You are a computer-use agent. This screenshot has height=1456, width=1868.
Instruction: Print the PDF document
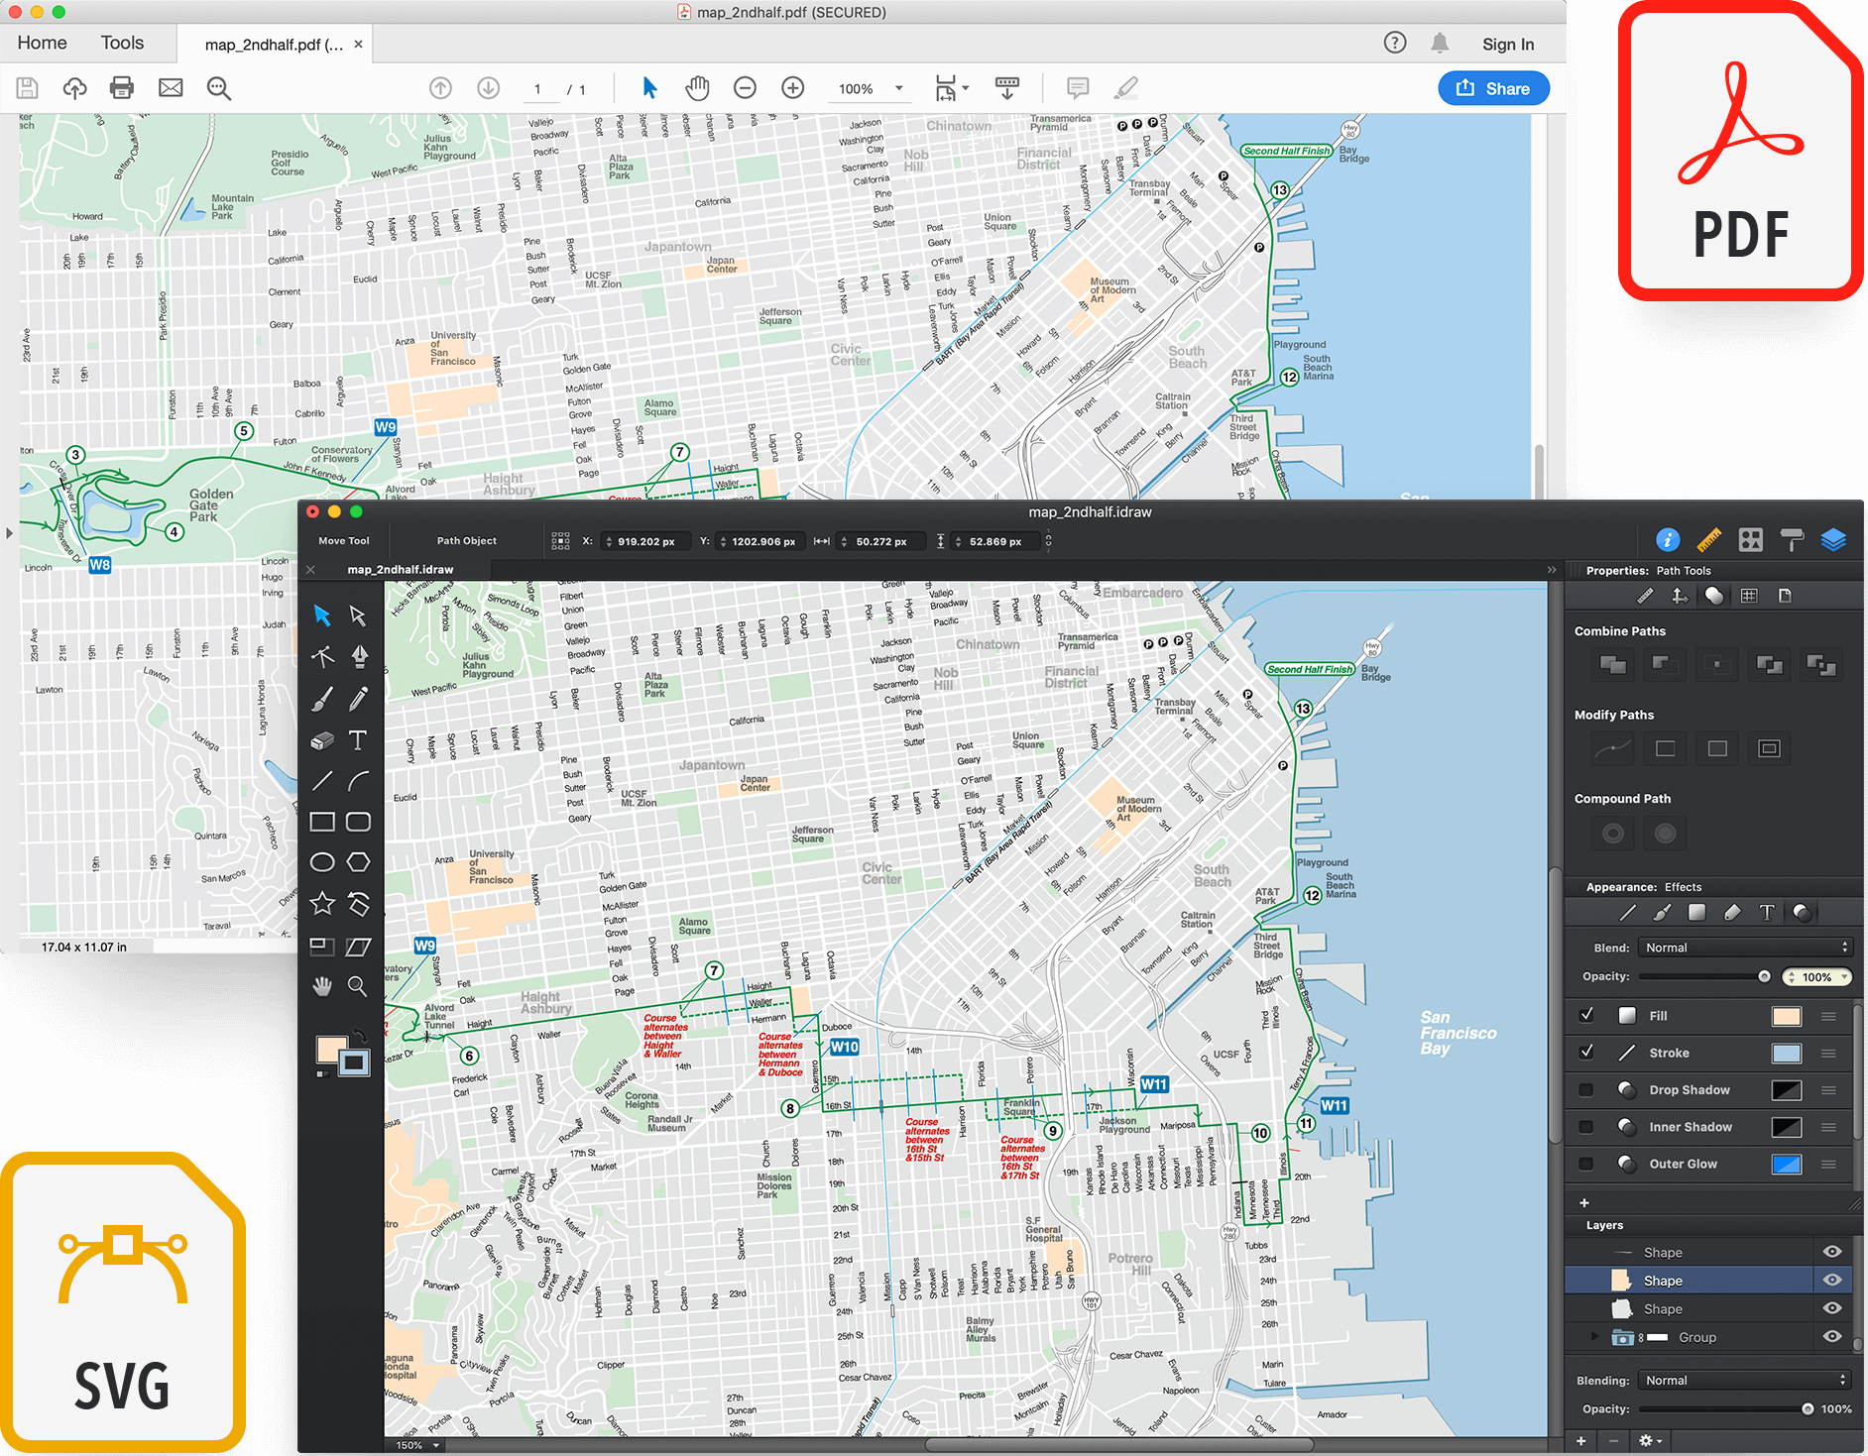[x=122, y=88]
